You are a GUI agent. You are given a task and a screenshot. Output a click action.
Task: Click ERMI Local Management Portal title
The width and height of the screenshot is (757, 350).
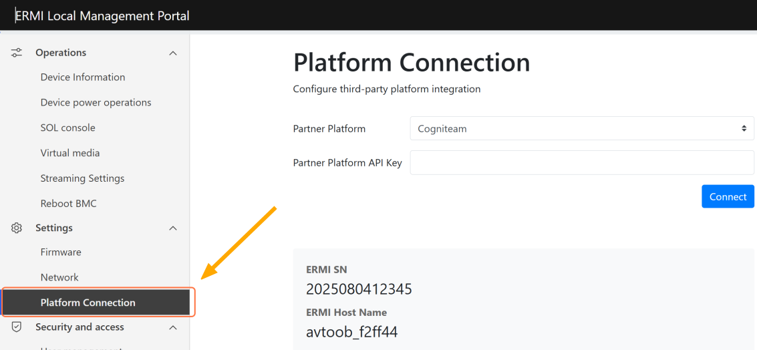click(x=102, y=15)
